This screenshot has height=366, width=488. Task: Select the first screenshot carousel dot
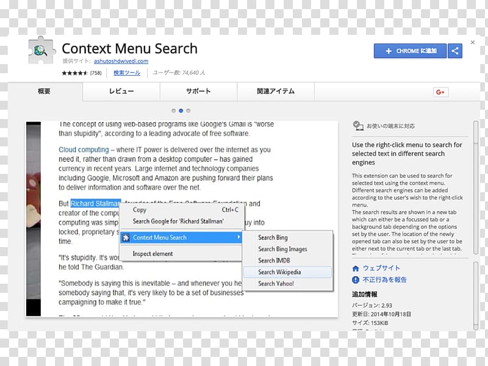(174, 111)
